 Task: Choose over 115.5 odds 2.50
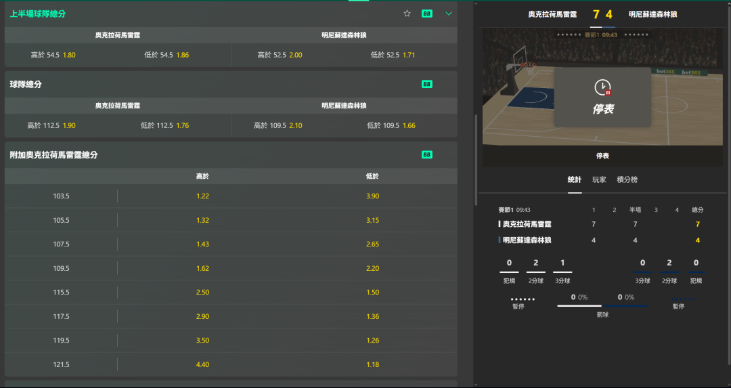point(202,292)
